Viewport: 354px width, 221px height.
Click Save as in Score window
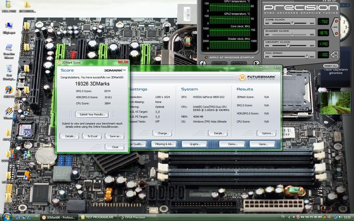click(115, 137)
